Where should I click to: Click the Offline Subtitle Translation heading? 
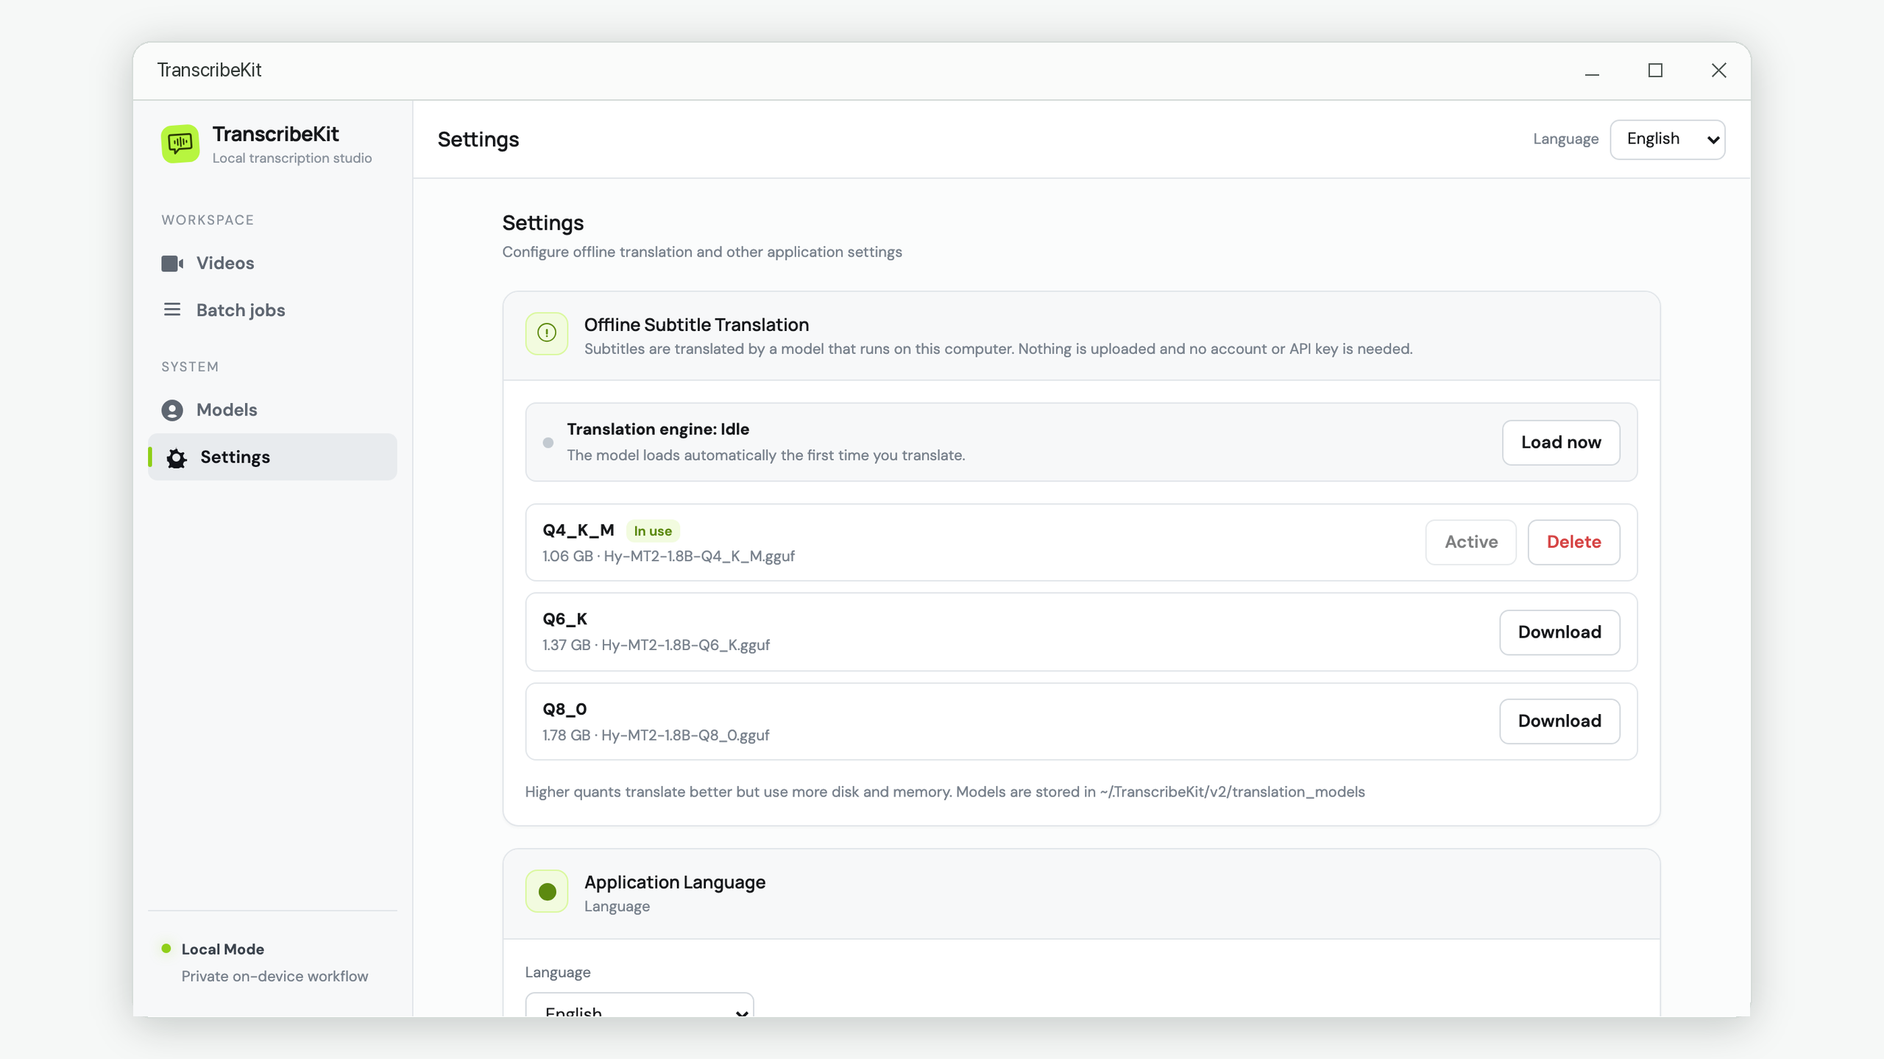point(696,325)
